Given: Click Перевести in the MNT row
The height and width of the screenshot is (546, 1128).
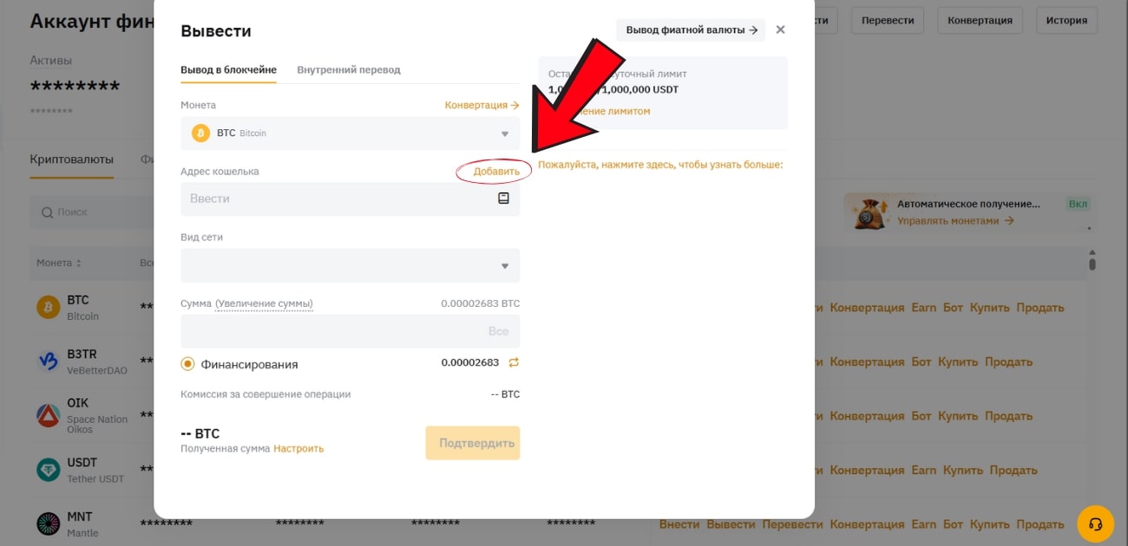Looking at the screenshot, I should (x=793, y=524).
